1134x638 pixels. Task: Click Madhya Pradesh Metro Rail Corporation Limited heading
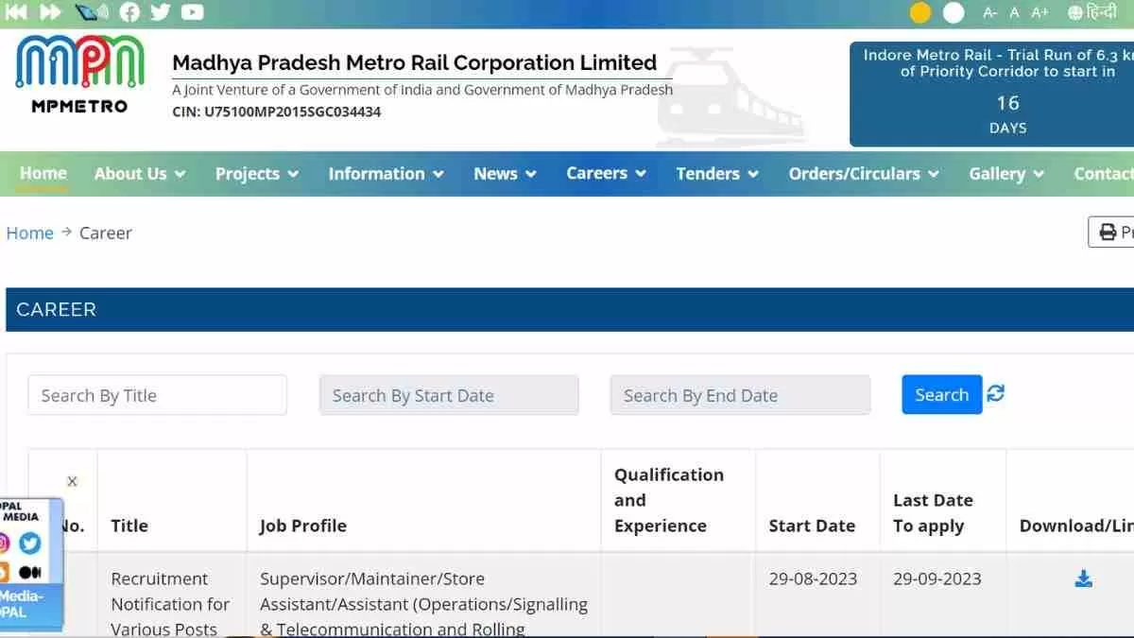coord(414,62)
